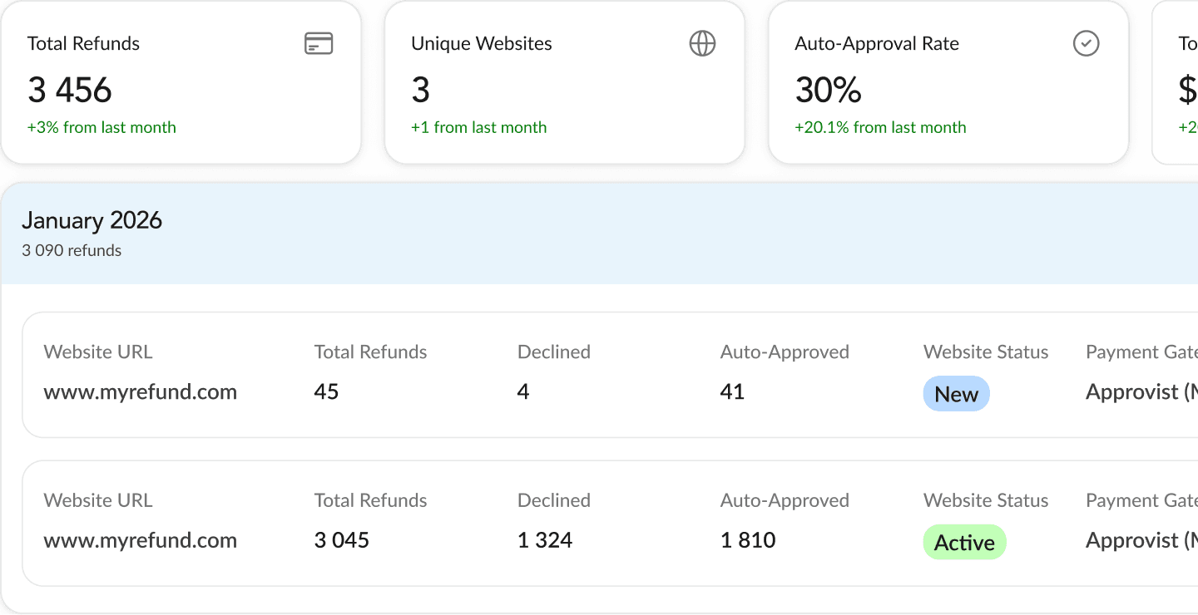Click the +1 from last month text
Image resolution: width=1198 pixels, height=615 pixels.
pyautogui.click(x=479, y=128)
